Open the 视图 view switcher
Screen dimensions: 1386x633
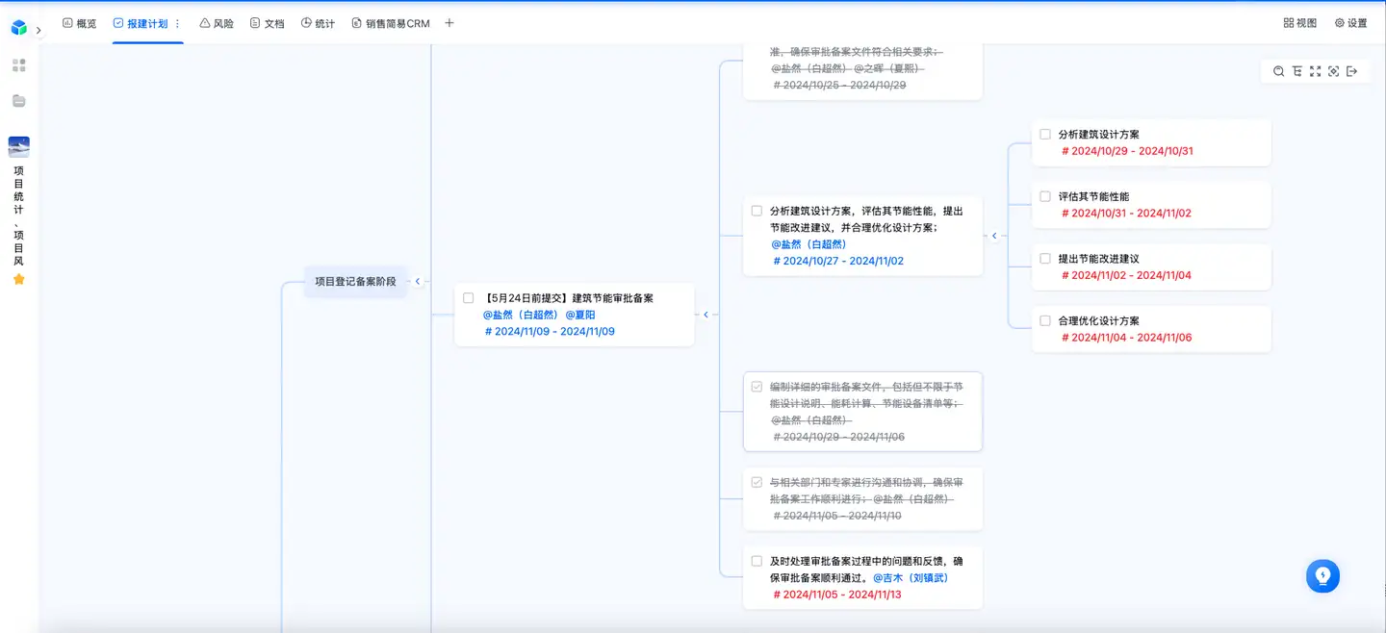click(1300, 23)
